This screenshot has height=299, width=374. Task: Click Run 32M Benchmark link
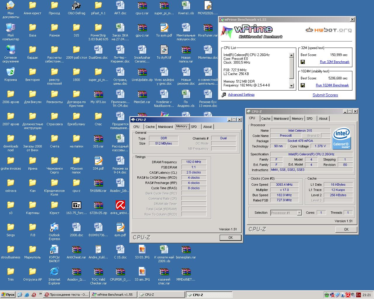click(x=335, y=62)
